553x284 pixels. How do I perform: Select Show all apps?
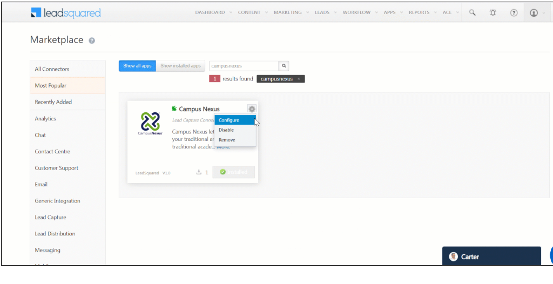137,66
